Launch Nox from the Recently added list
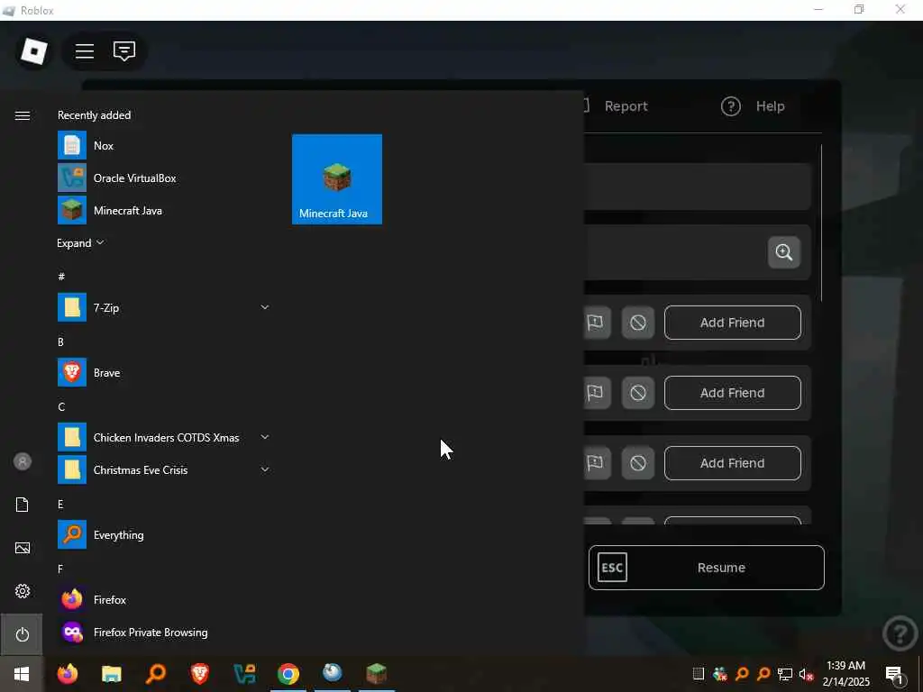Image resolution: width=923 pixels, height=692 pixels. click(x=164, y=145)
